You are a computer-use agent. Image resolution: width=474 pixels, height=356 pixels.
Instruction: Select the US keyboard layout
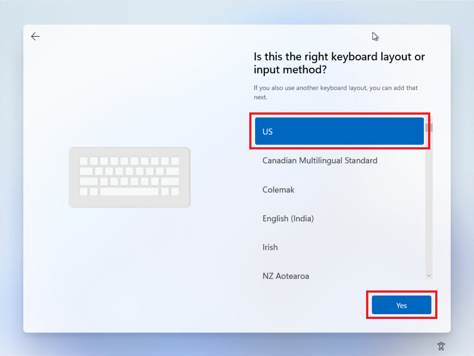click(339, 132)
